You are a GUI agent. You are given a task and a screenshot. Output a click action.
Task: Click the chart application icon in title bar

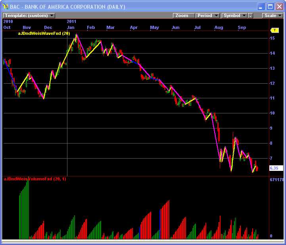coord(6,7)
